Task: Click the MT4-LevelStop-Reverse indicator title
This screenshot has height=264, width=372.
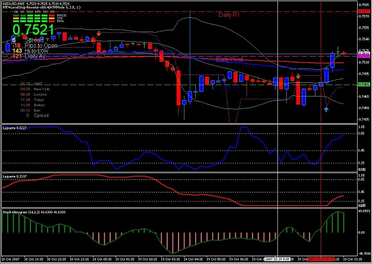Action: pos(42,7)
